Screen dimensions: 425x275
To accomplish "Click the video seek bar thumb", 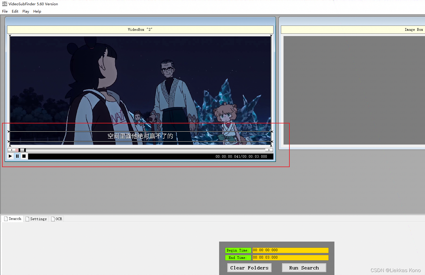I will pyautogui.click(x=22, y=150).
